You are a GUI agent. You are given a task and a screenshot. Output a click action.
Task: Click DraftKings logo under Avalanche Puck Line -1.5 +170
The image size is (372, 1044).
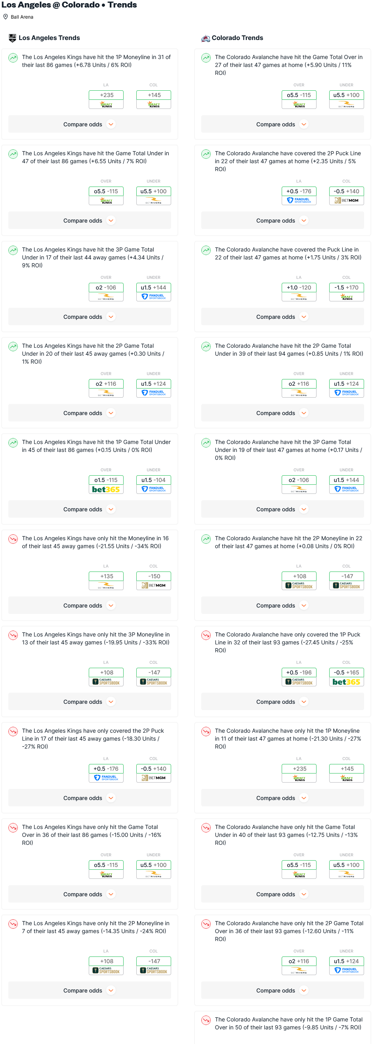(x=346, y=297)
